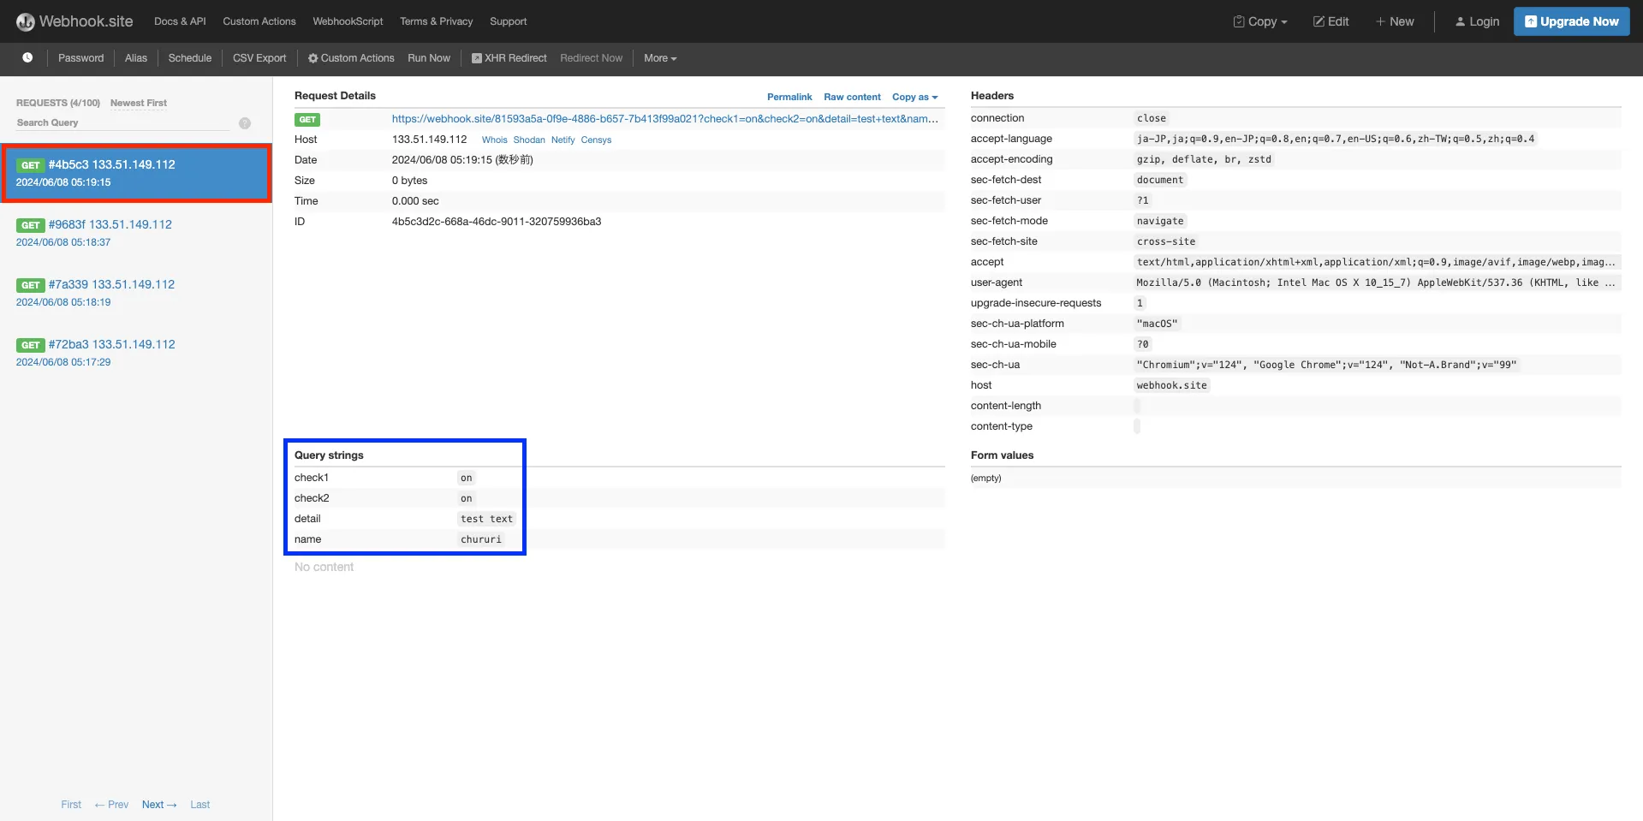Screen dimensions: 1643x821
Task: Create a New webhook URL
Action: (x=1395, y=21)
